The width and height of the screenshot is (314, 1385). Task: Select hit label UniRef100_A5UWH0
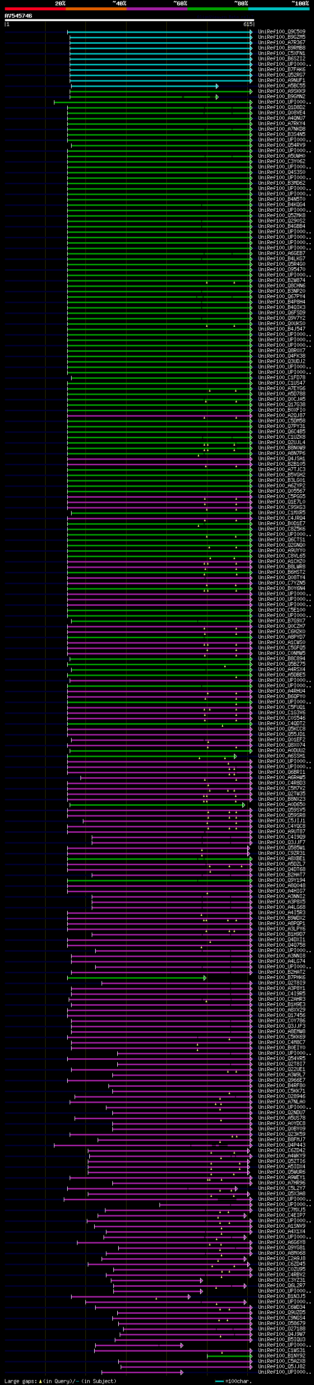tap(282, 156)
